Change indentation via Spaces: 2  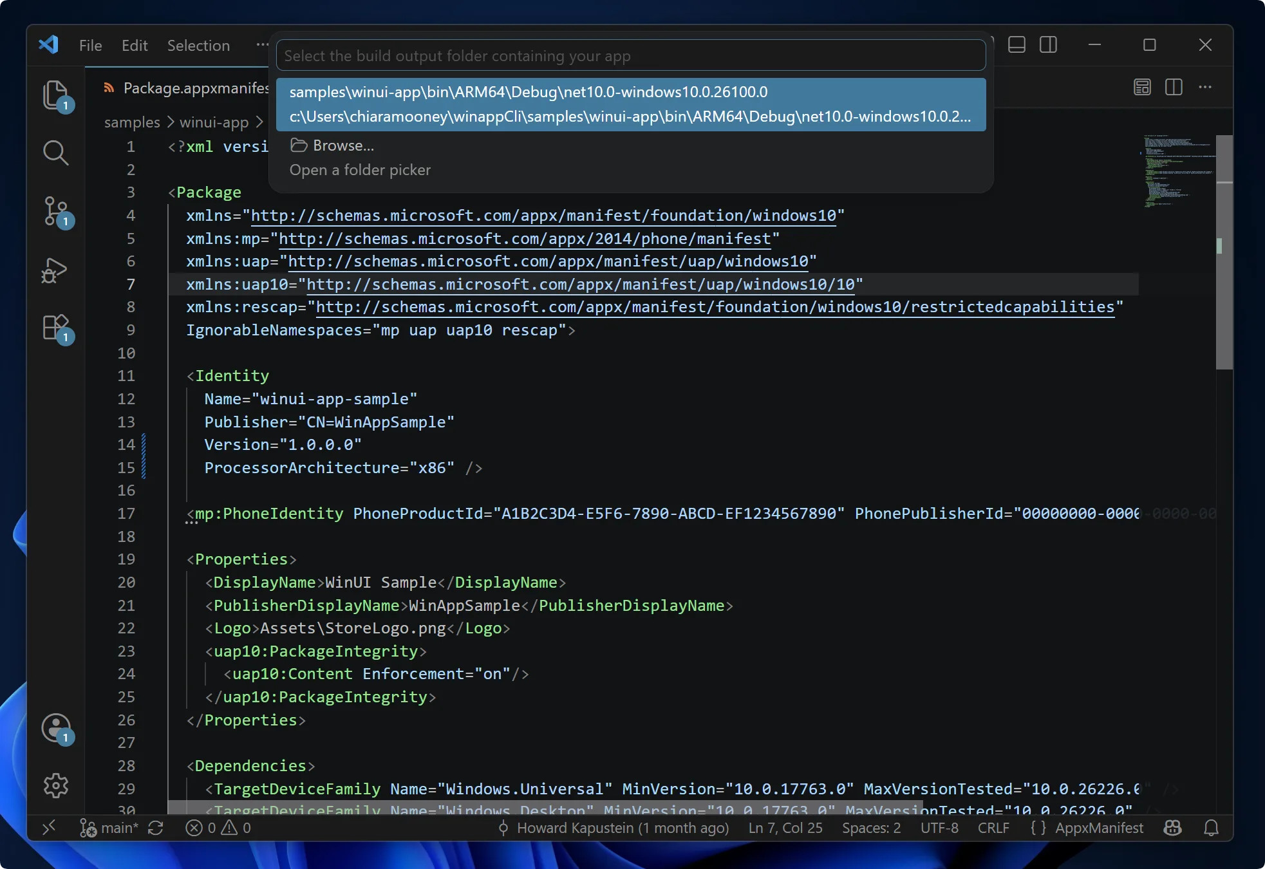872,828
